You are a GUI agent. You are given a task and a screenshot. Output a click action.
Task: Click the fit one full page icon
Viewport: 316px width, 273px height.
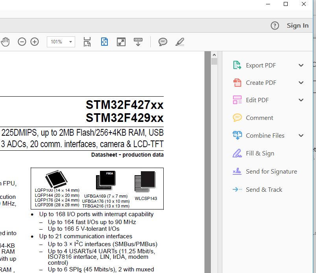coord(104,42)
